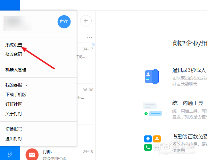Click the 04-18 date on 钉邮 row
The image size is (207, 160).
click(88, 151)
